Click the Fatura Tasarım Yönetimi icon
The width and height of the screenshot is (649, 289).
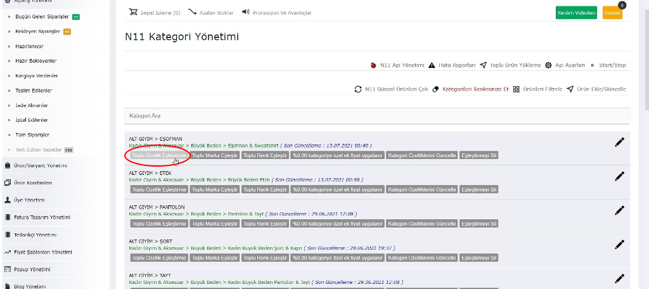[x=8, y=217]
